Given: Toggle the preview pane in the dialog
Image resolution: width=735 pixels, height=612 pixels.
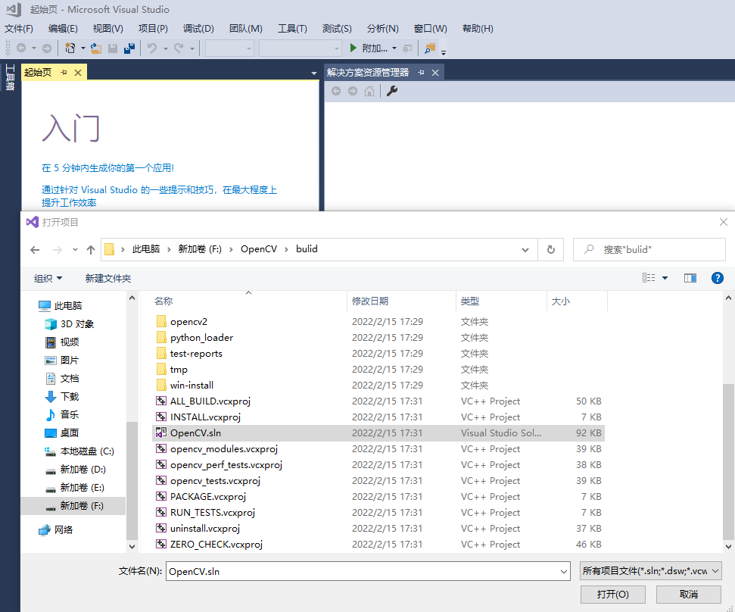Looking at the screenshot, I should (x=690, y=278).
